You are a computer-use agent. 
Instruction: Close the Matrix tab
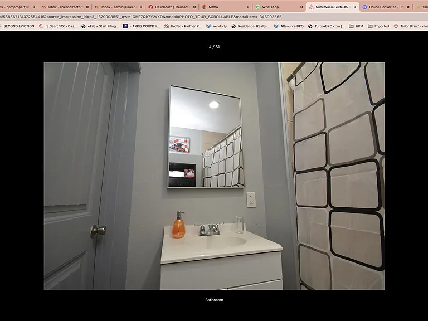(248, 7)
